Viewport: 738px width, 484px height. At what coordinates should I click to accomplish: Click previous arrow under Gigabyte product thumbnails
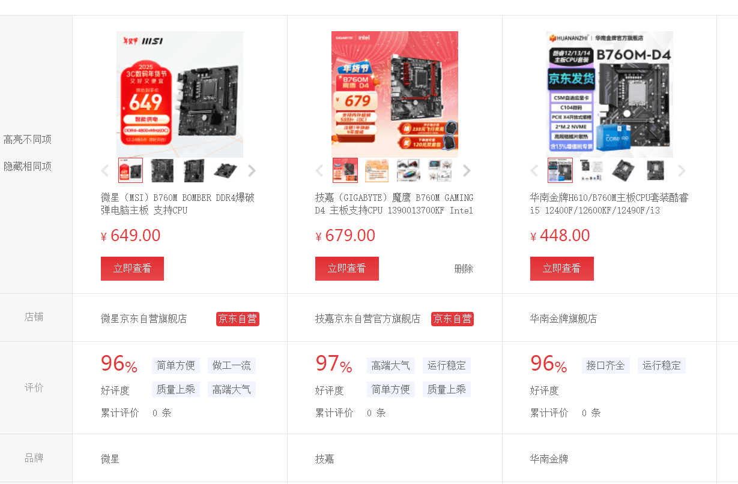coord(319,171)
